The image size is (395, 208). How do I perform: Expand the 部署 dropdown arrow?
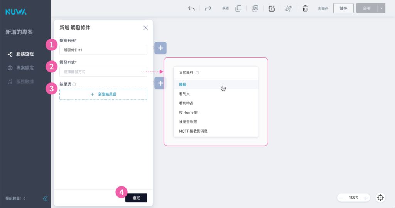tap(381, 8)
